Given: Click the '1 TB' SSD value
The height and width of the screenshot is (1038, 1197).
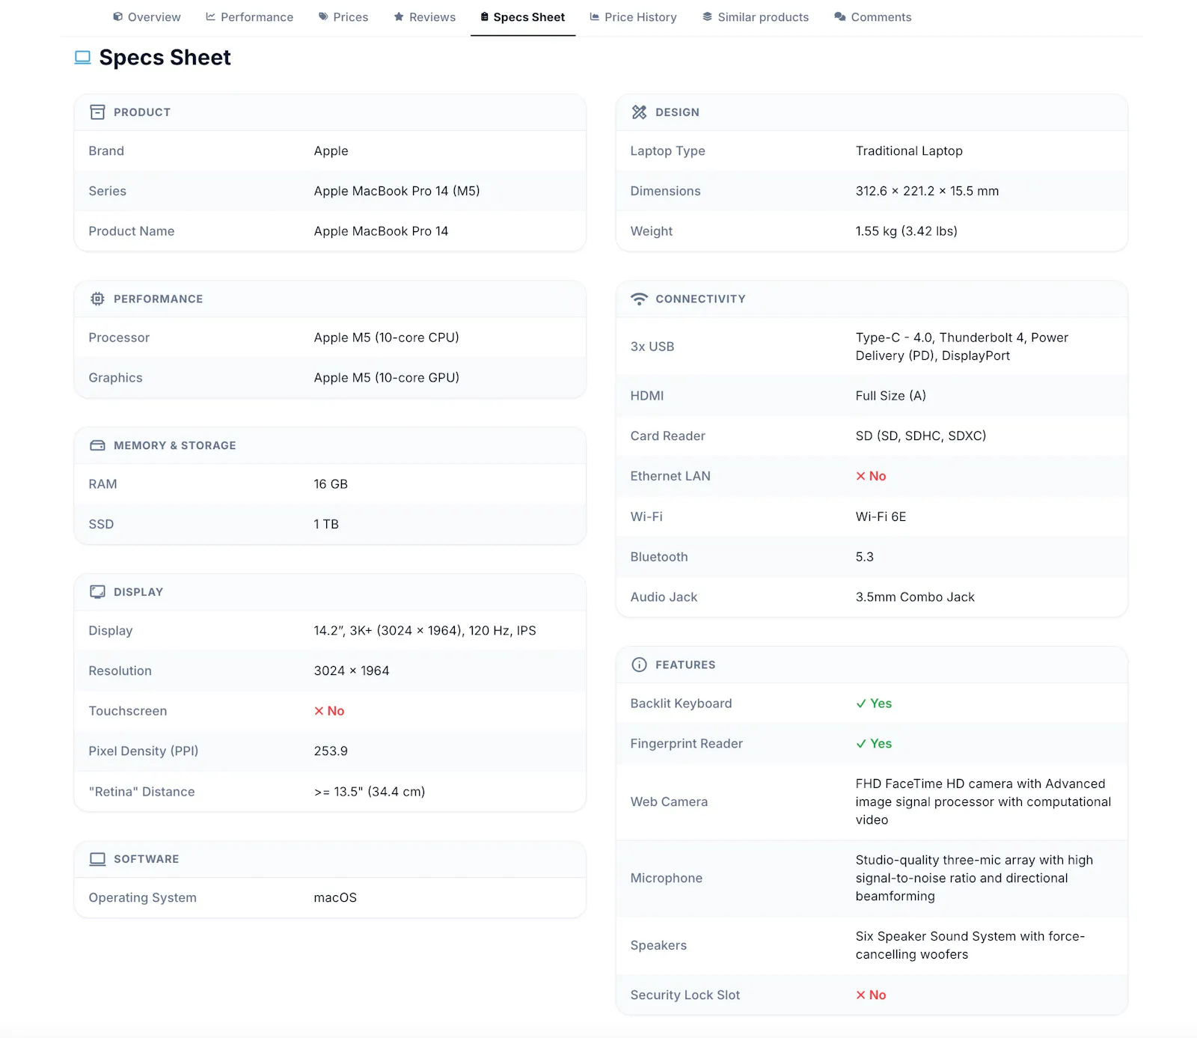Looking at the screenshot, I should (326, 525).
